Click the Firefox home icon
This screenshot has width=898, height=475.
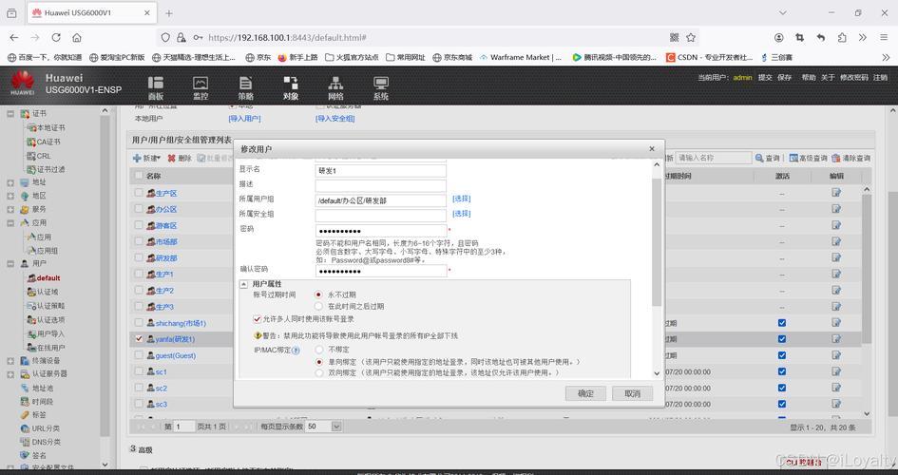click(x=77, y=37)
